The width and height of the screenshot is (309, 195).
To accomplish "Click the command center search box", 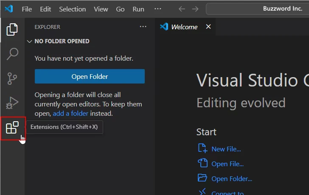I will click(x=257, y=9).
